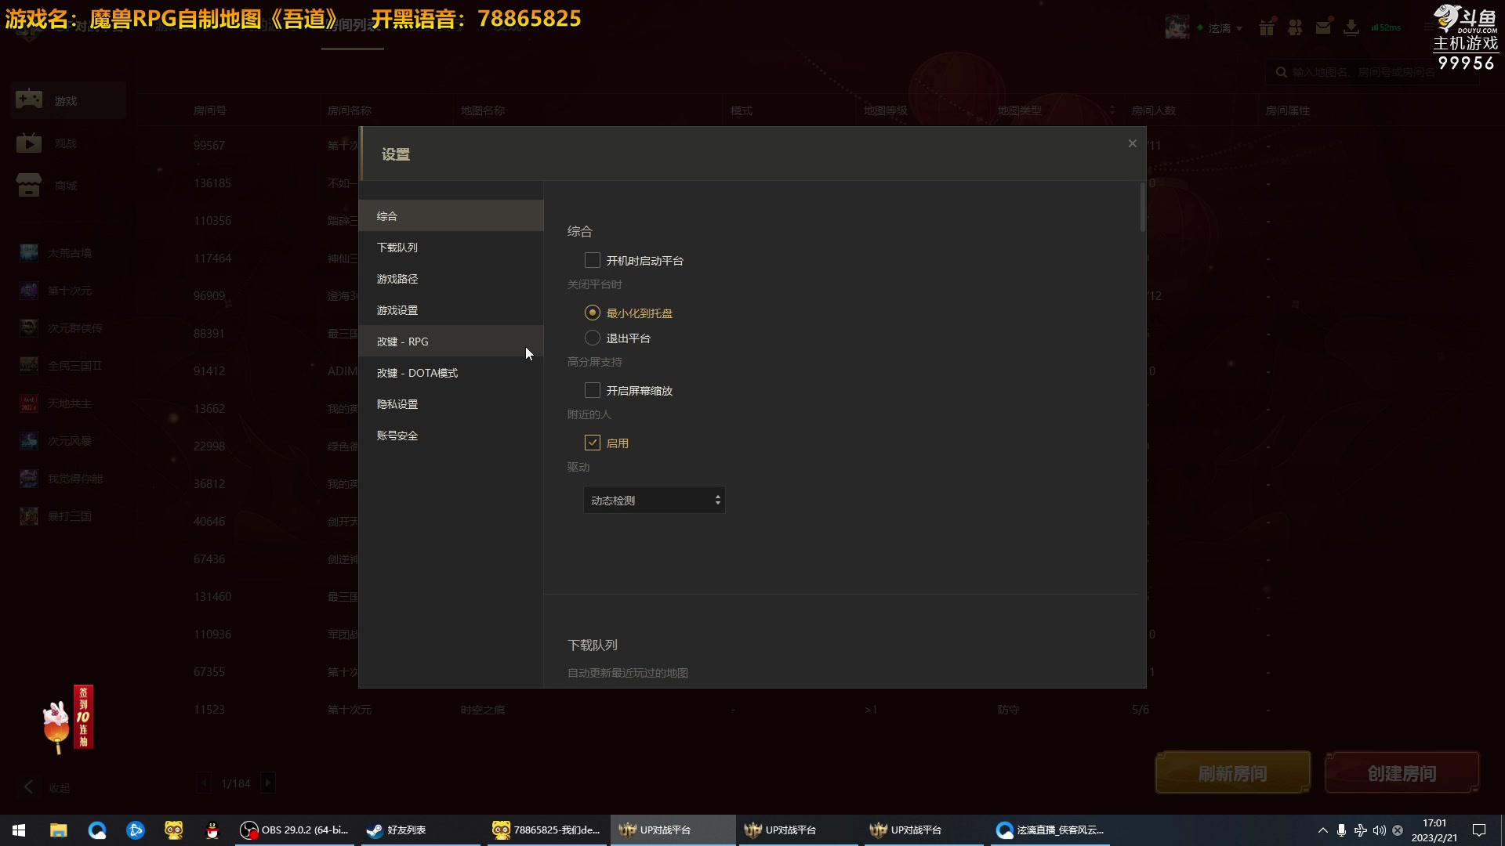Open the download manager icon

tap(1351, 27)
